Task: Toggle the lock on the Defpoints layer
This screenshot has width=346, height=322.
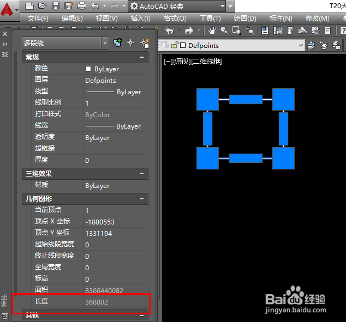Action: coord(175,45)
